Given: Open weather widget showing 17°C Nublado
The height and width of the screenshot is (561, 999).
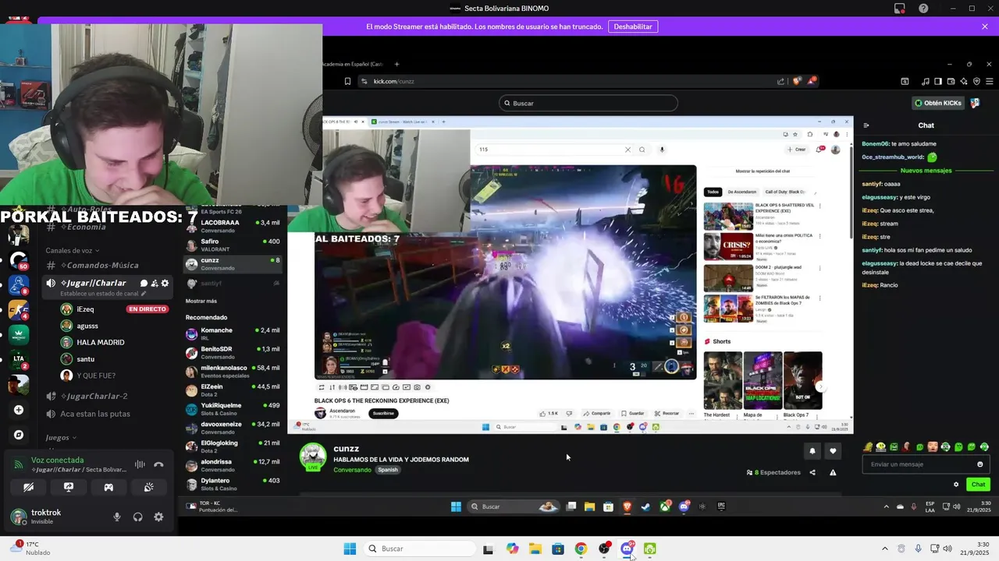Looking at the screenshot, I should coord(30,549).
